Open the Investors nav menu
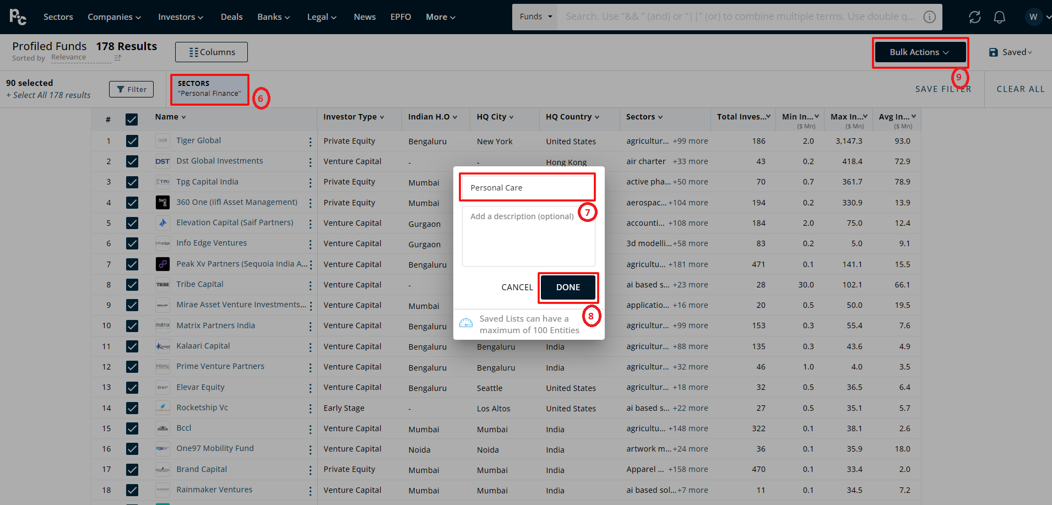The height and width of the screenshot is (505, 1052). [181, 17]
